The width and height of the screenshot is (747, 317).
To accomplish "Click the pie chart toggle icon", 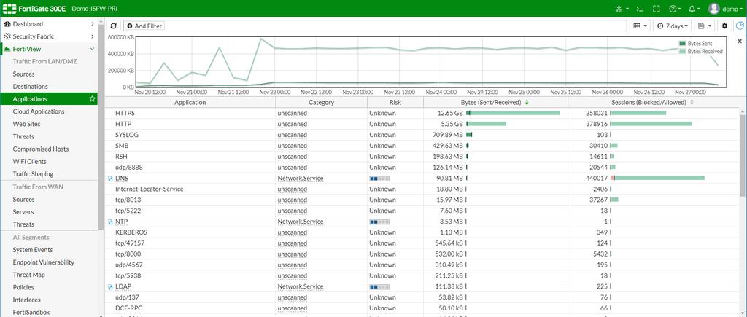I will [x=740, y=26].
